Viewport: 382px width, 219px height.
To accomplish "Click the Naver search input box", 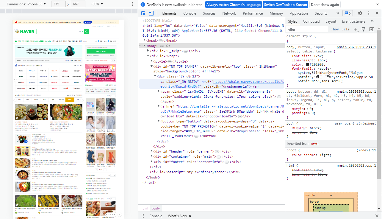I will 60,31.
